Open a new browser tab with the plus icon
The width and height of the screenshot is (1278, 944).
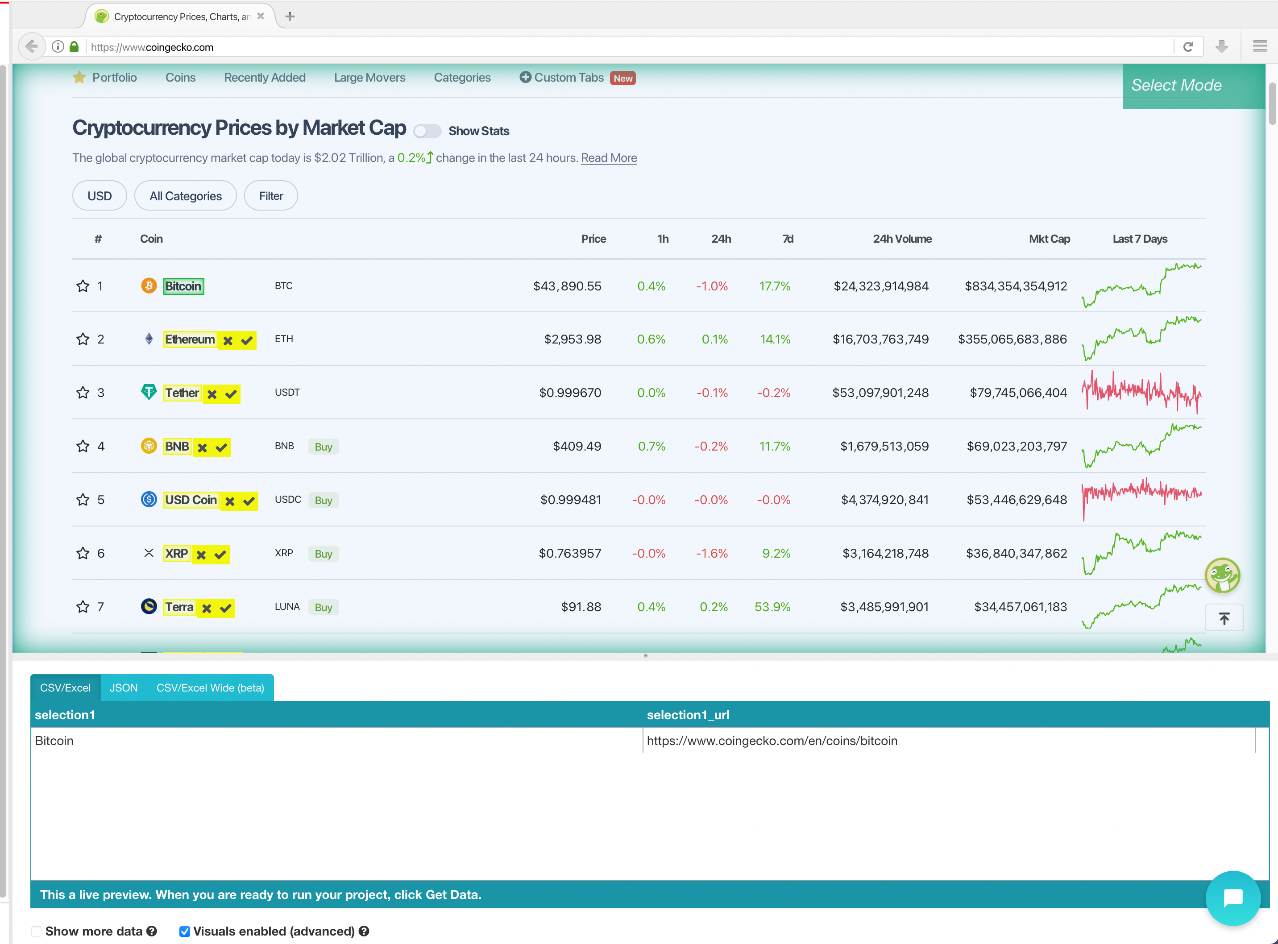click(290, 16)
